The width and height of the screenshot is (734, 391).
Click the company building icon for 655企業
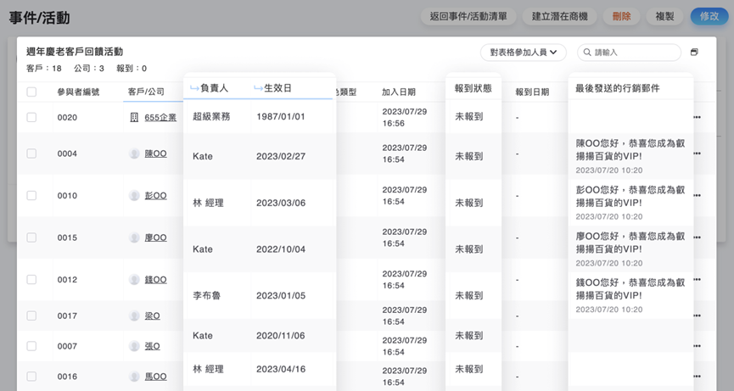(134, 118)
